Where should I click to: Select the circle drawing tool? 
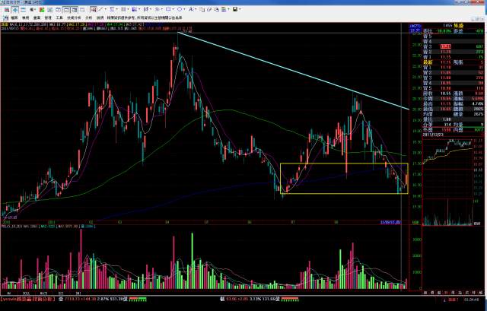(180, 9)
